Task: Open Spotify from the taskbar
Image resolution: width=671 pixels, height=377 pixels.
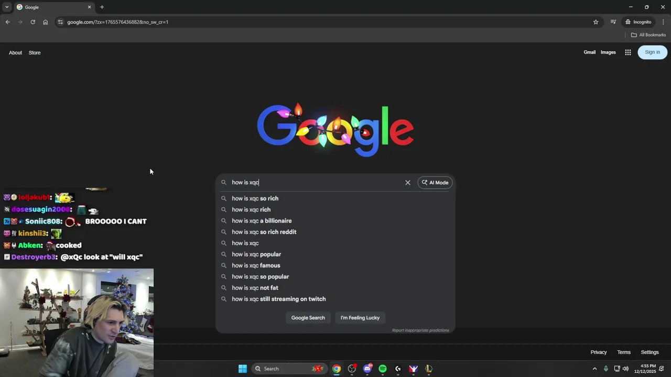Action: click(x=383, y=369)
